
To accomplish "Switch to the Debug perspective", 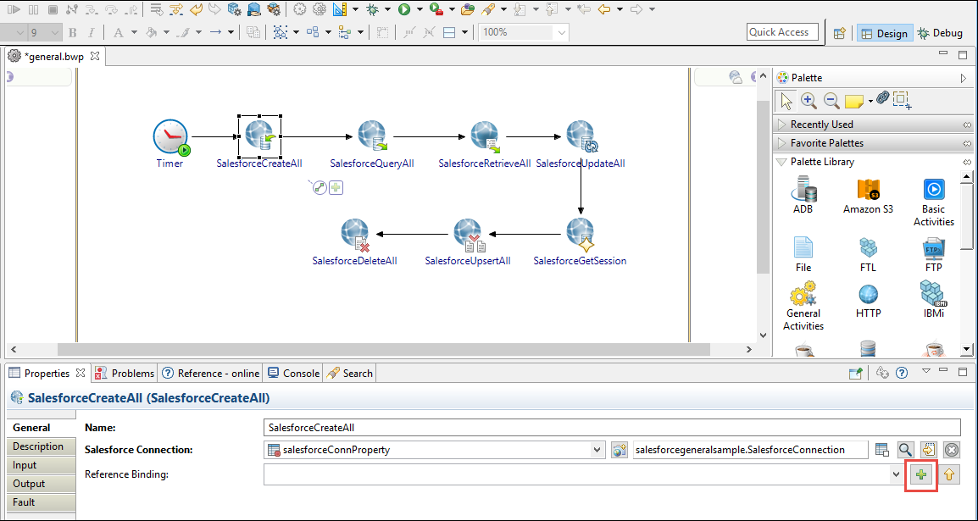I will (x=939, y=33).
